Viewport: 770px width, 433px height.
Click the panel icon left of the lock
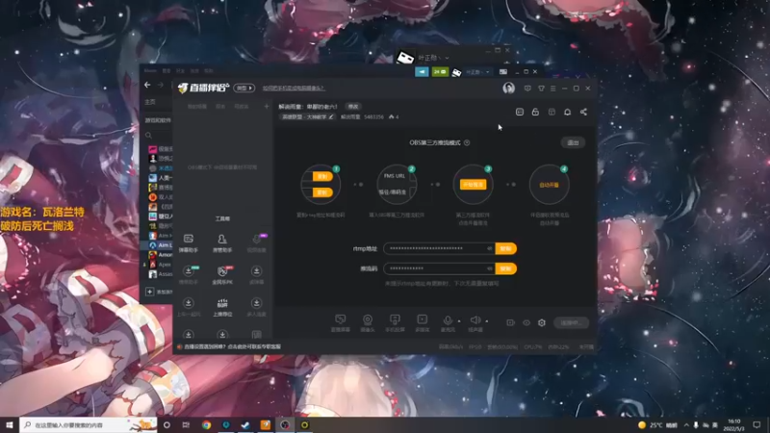click(520, 112)
